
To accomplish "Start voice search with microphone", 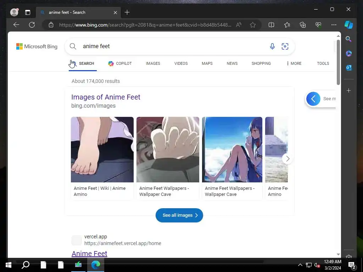I will point(272,46).
